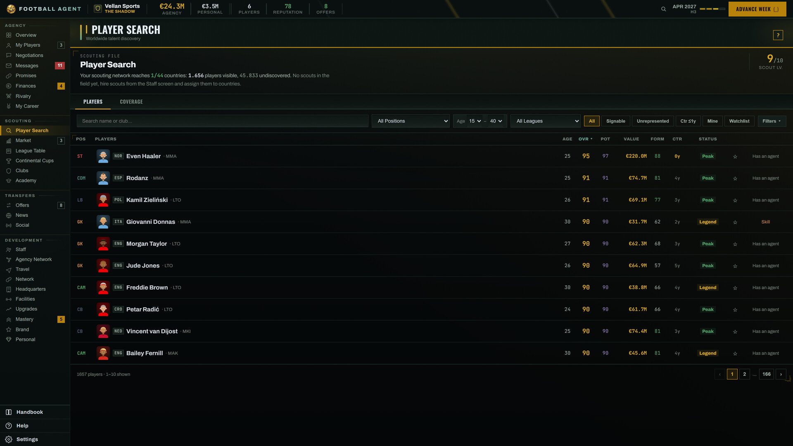The height and width of the screenshot is (446, 793).
Task: Open the Filters dropdown
Action: coord(772,121)
